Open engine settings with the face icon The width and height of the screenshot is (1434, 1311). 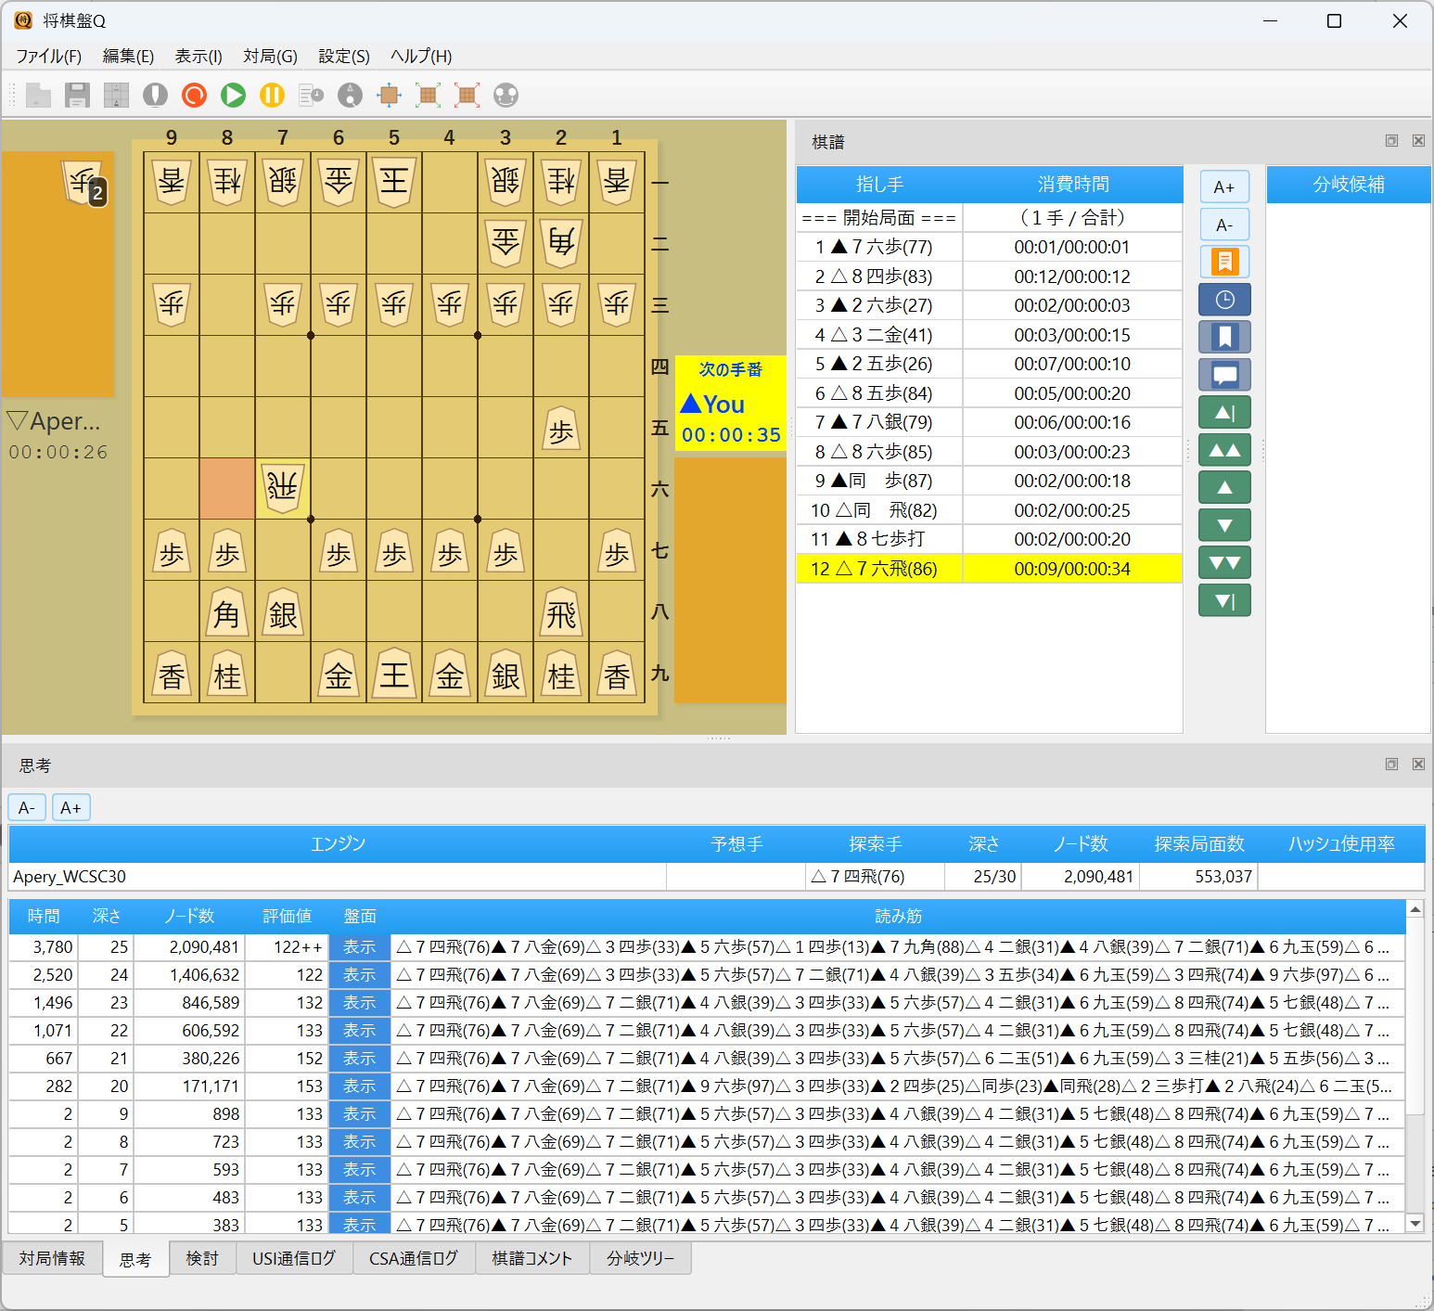pos(506,95)
